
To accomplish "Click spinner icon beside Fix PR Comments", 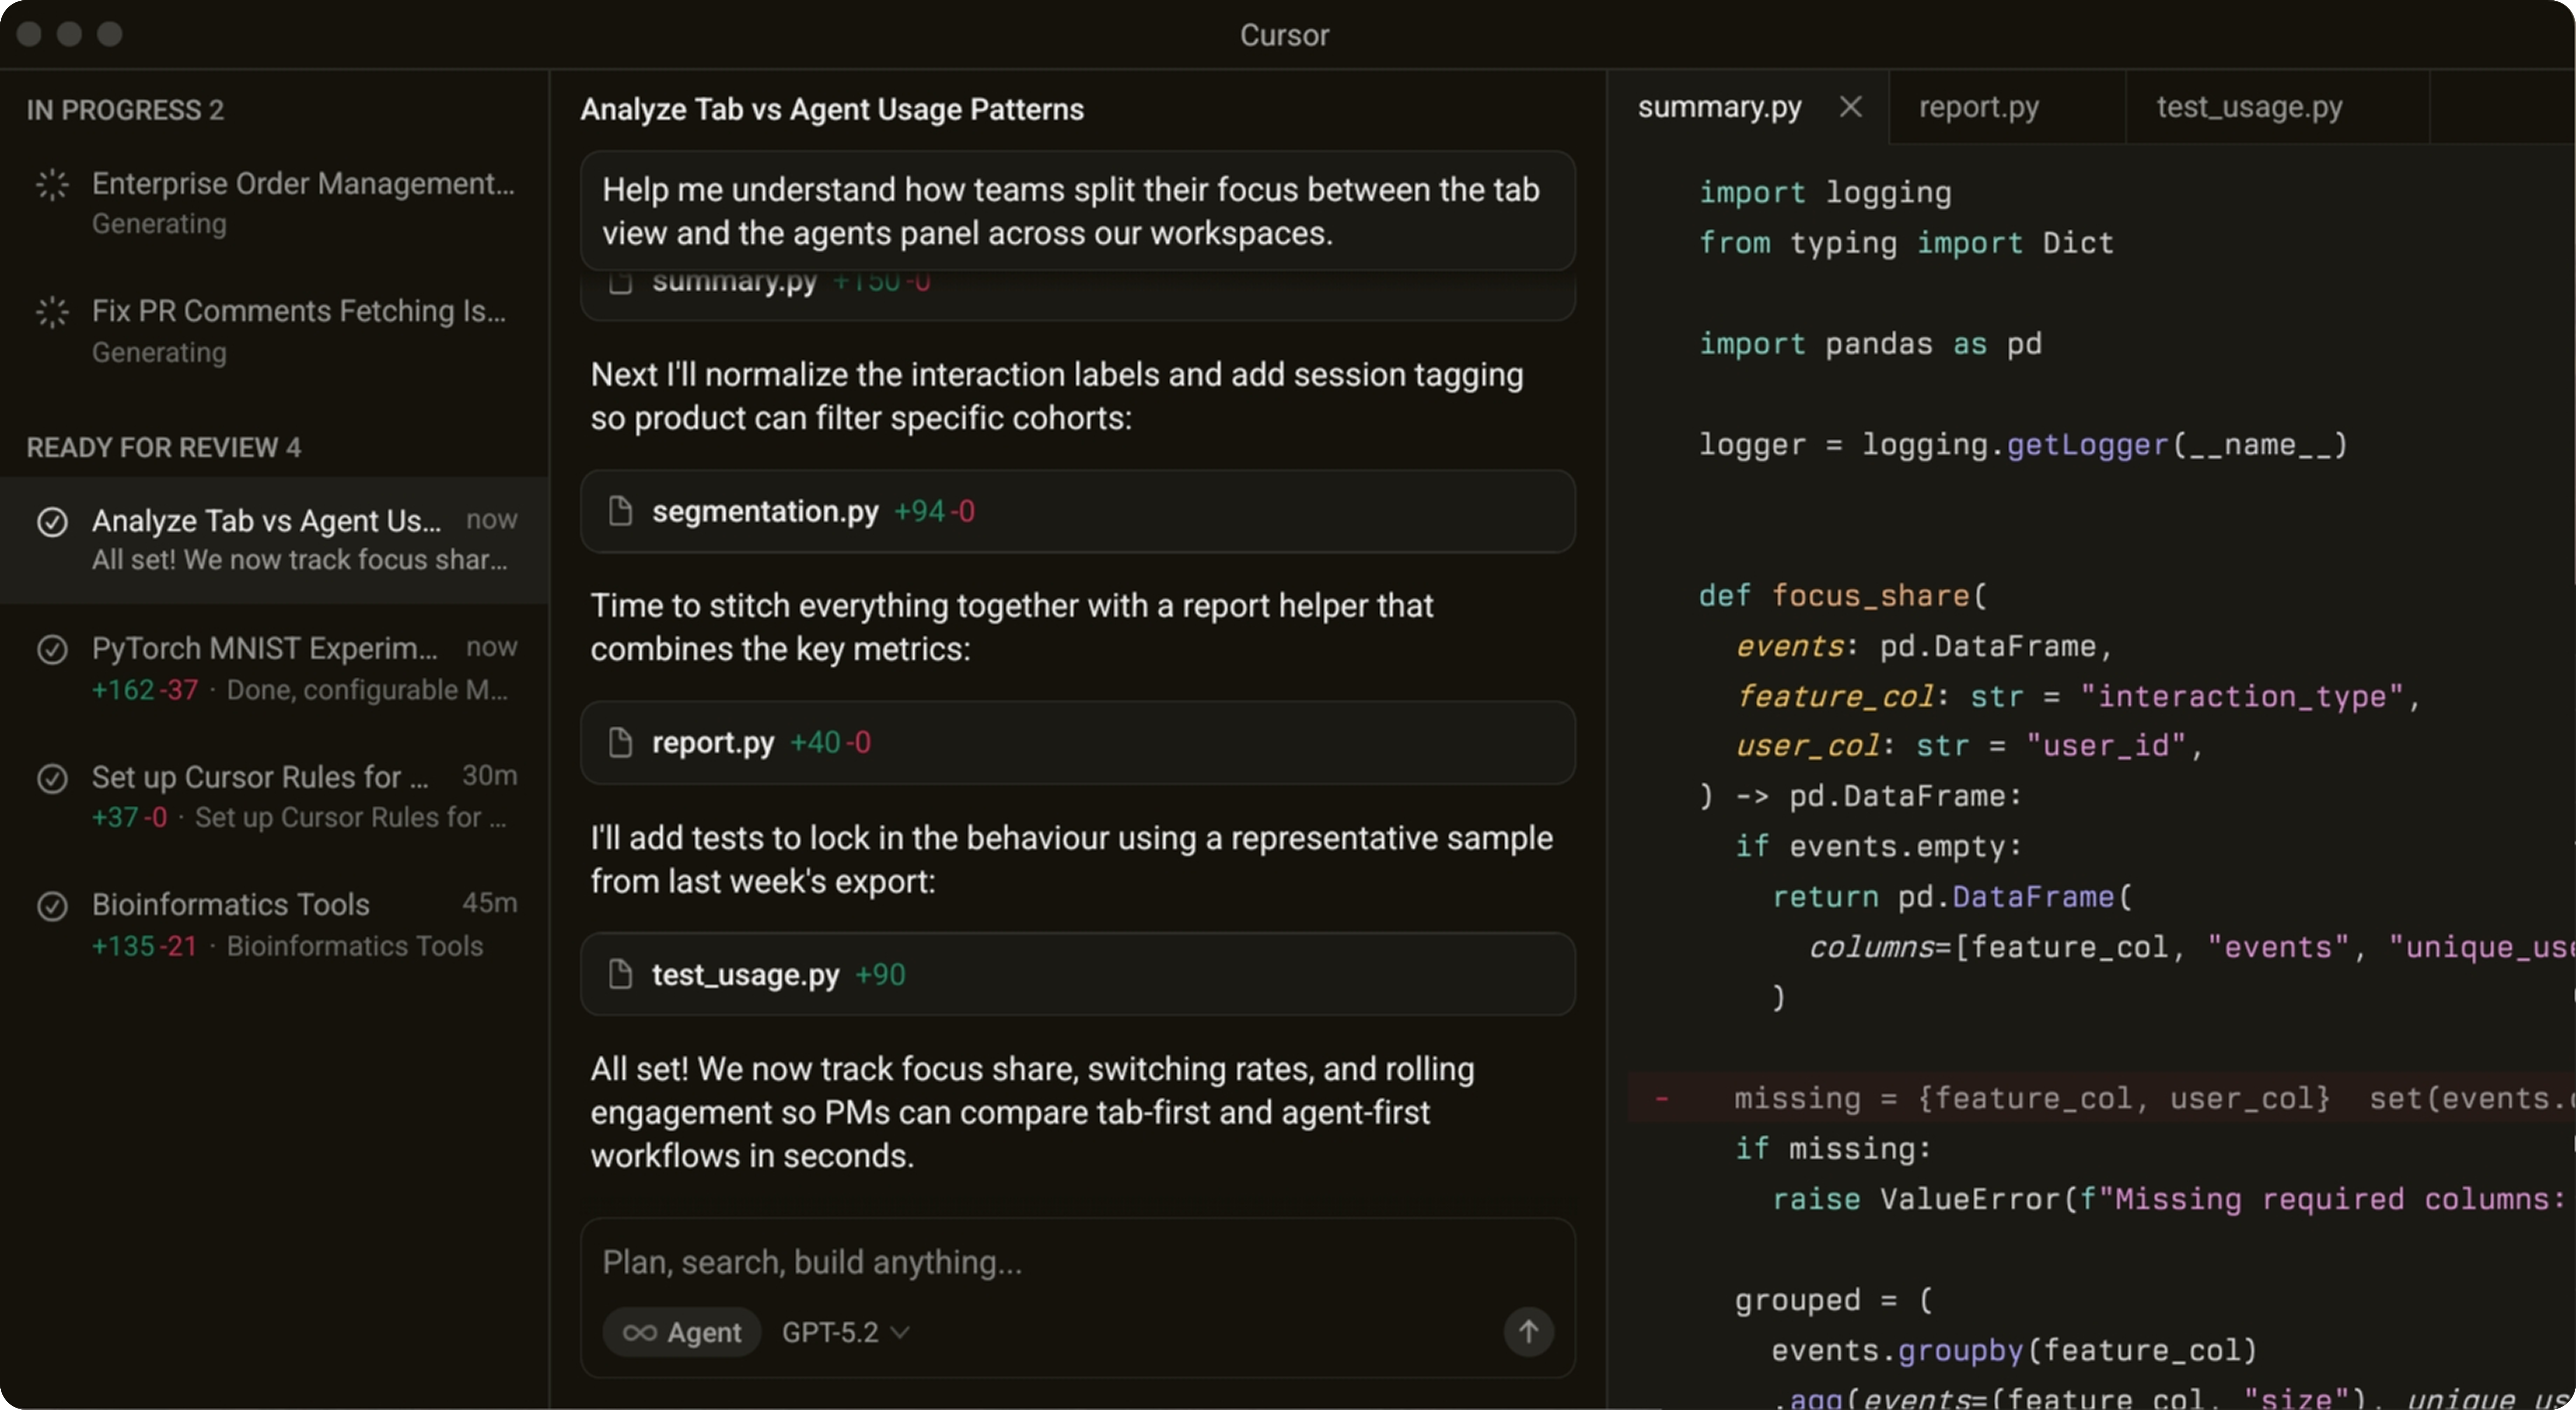I will (x=52, y=313).
